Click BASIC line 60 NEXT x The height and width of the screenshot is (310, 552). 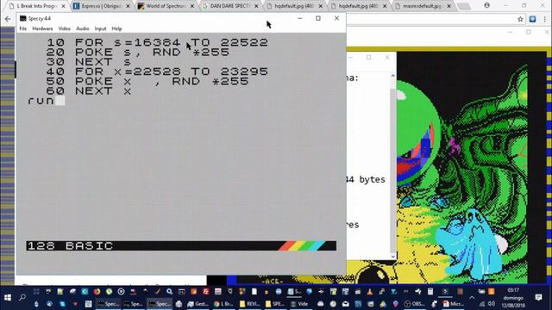click(89, 91)
